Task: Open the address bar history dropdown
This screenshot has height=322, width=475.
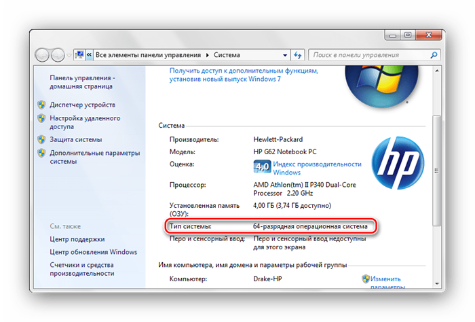Action: point(285,55)
